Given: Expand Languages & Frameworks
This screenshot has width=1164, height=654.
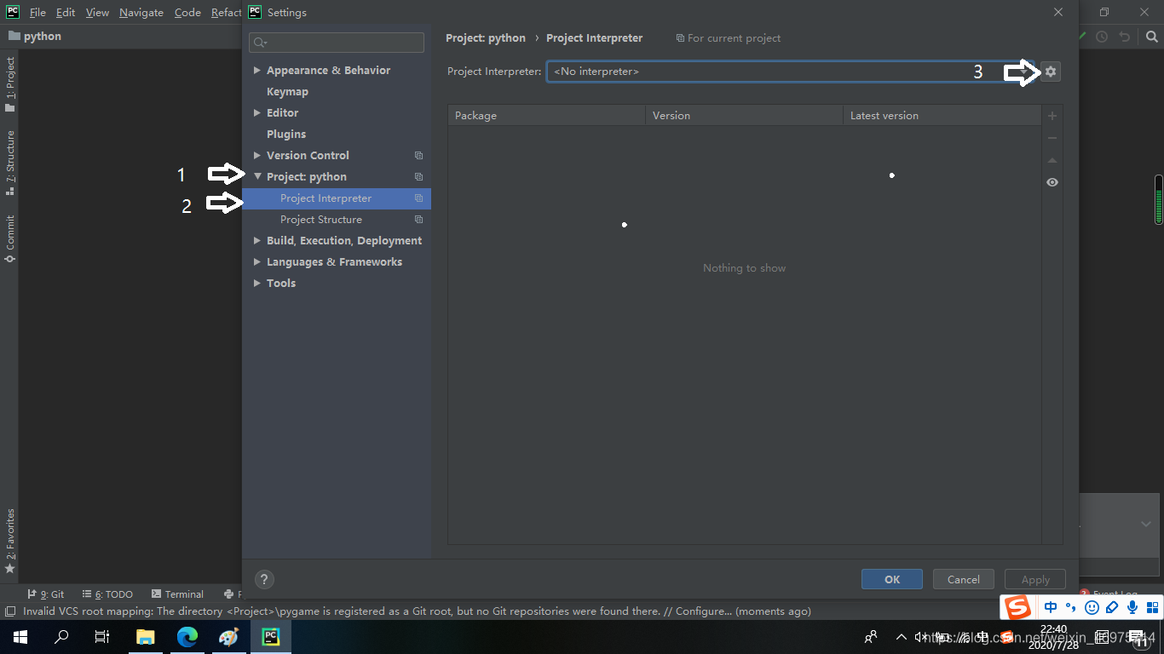Looking at the screenshot, I should (257, 262).
